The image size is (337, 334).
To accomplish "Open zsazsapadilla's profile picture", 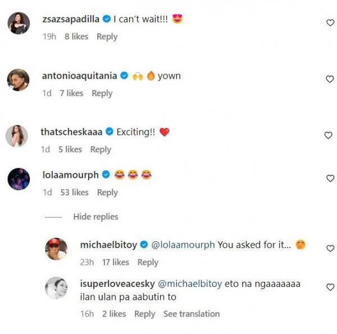I will tap(19, 24).
